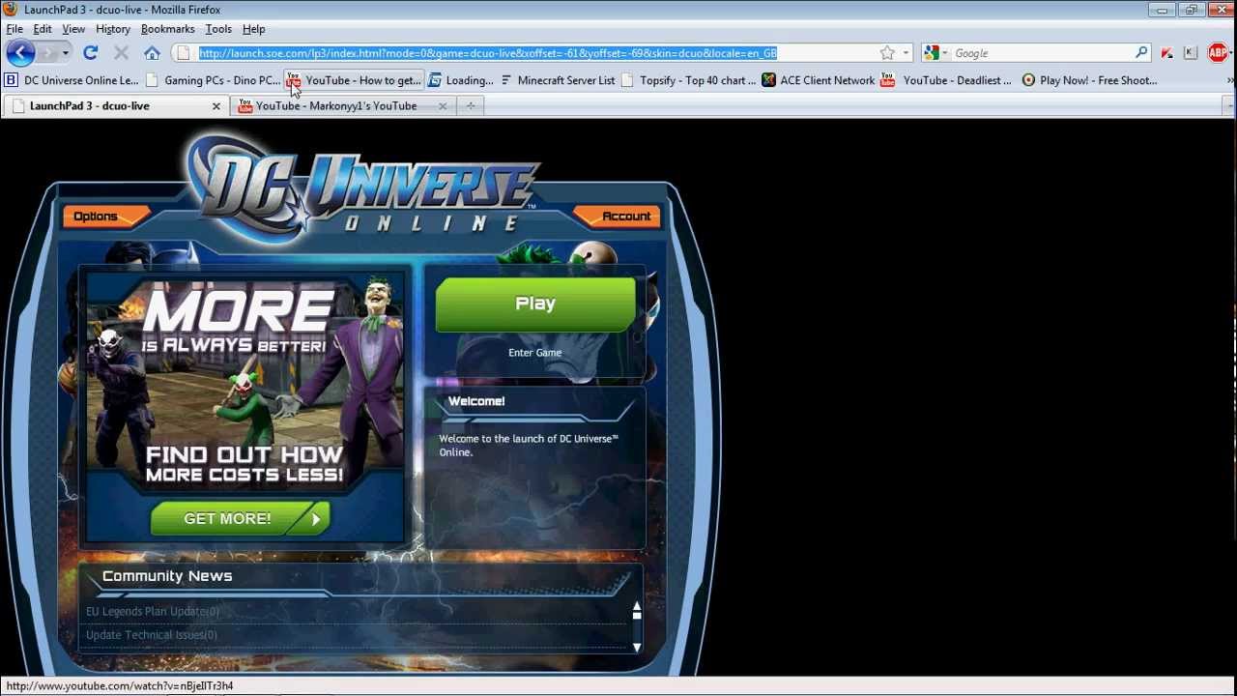The width and height of the screenshot is (1237, 696).
Task: Open the Loading... bookmark
Action: click(461, 80)
